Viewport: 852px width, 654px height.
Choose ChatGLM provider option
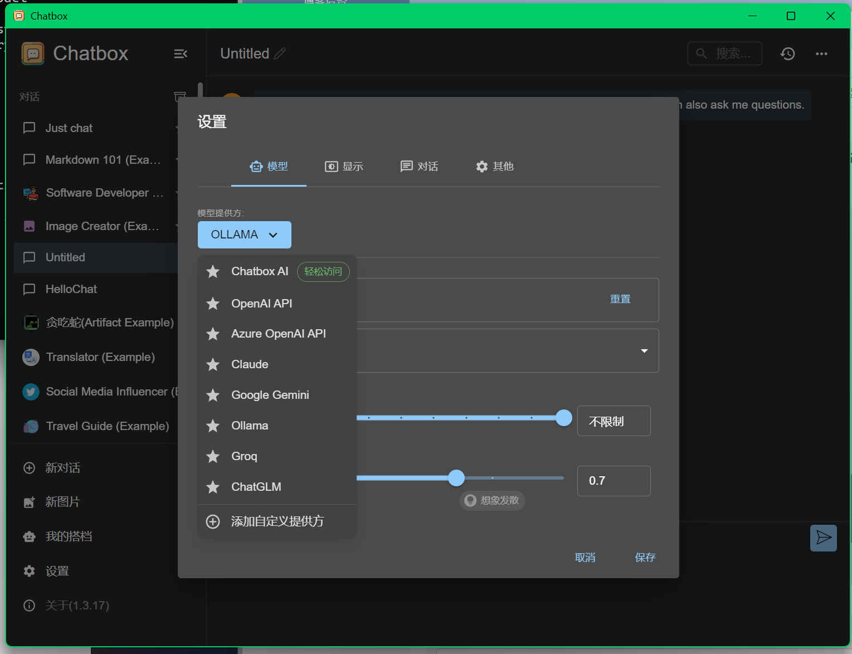coord(277,487)
